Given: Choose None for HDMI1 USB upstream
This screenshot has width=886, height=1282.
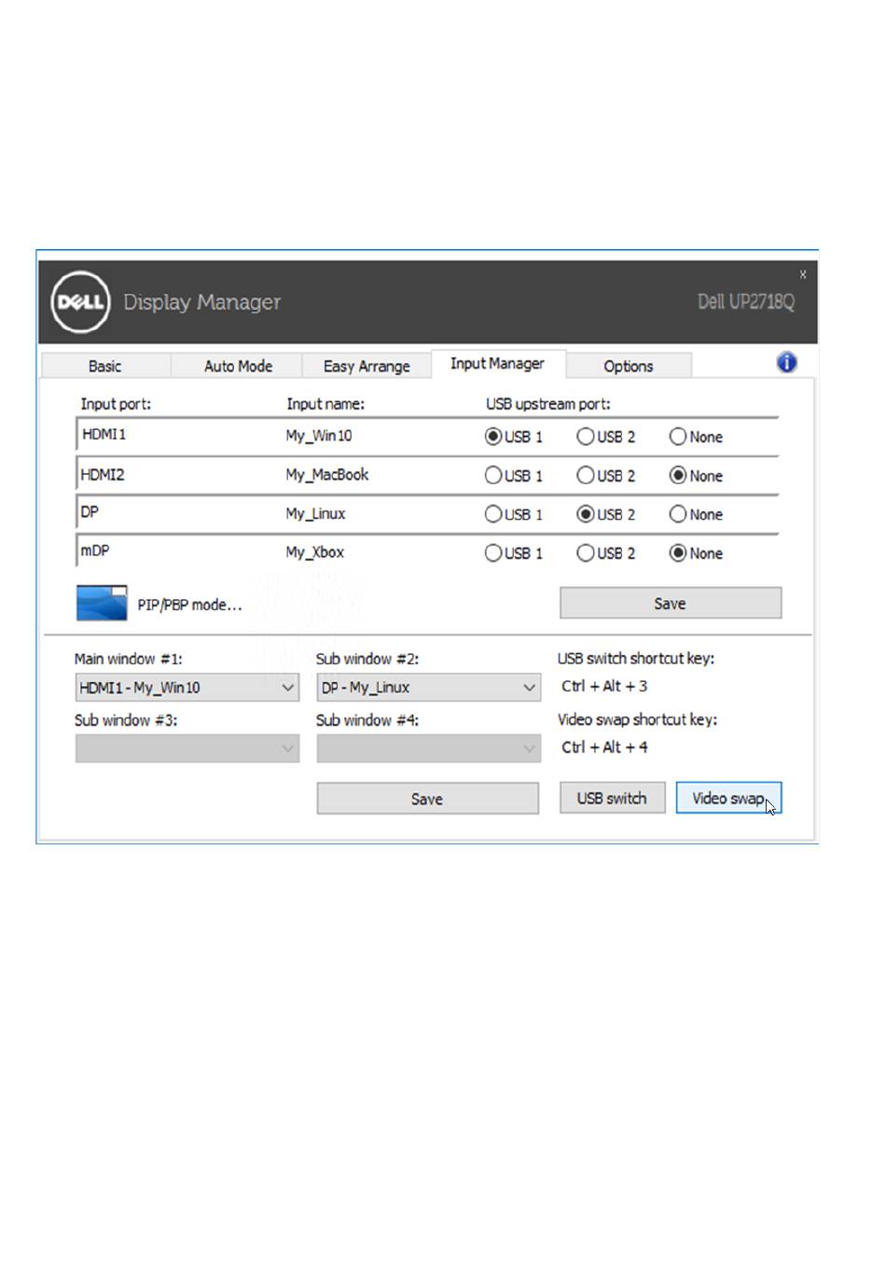Looking at the screenshot, I should tap(678, 437).
